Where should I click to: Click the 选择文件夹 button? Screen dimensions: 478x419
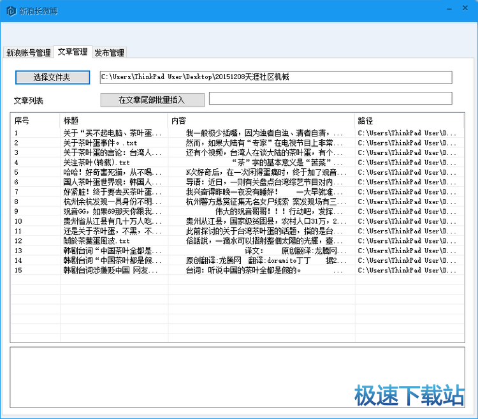(52, 77)
